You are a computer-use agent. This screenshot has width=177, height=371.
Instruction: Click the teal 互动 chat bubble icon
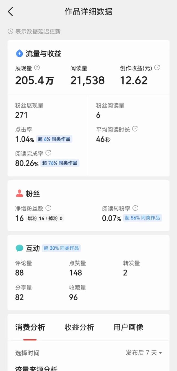coord(19,248)
